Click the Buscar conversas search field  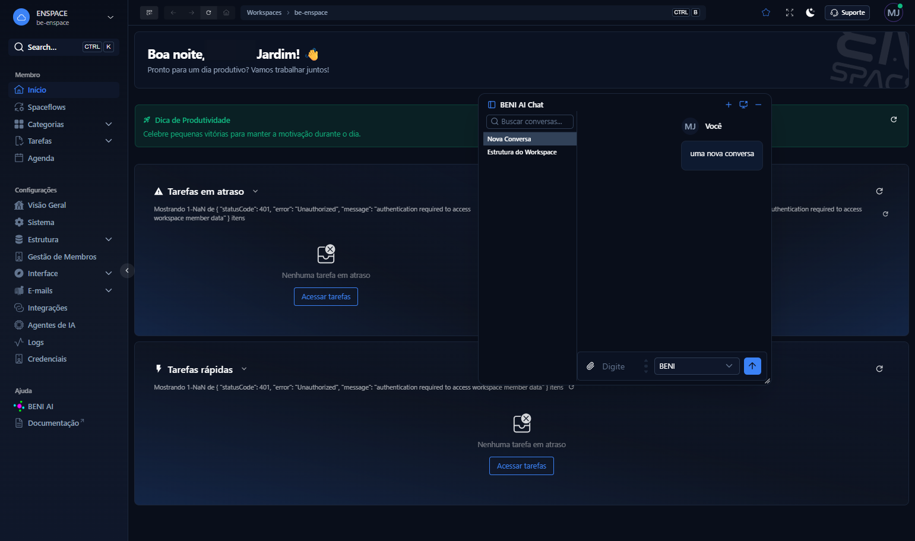pos(530,122)
